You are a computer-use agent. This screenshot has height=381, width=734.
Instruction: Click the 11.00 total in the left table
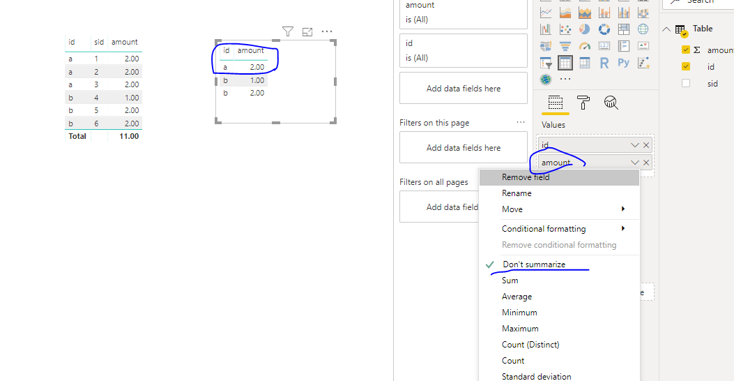129,136
